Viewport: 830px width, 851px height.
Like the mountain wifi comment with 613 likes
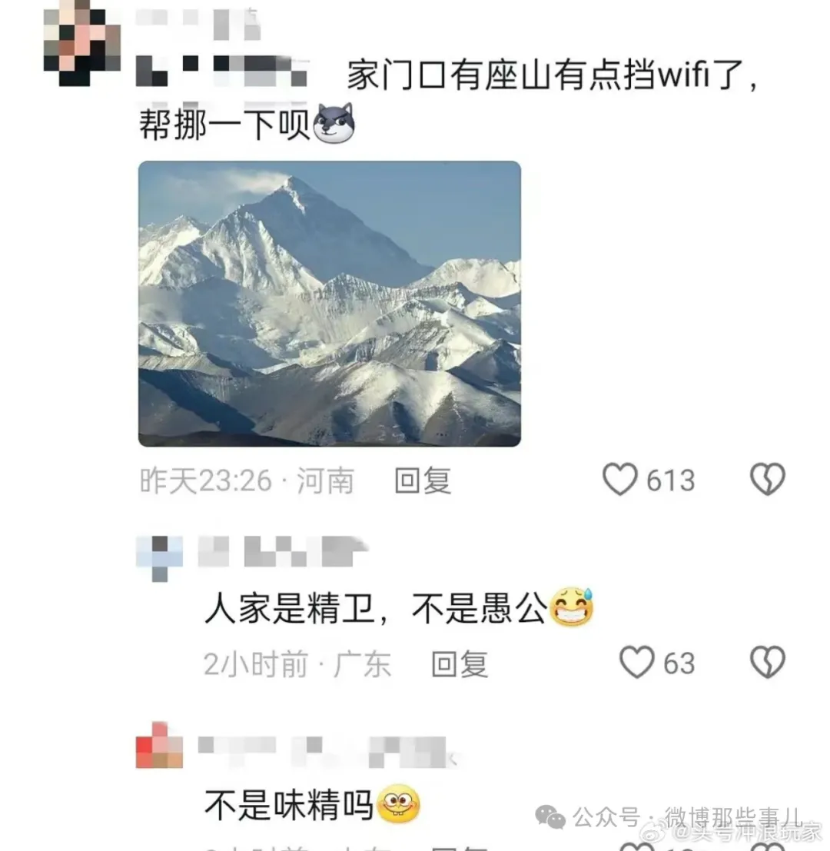click(619, 479)
